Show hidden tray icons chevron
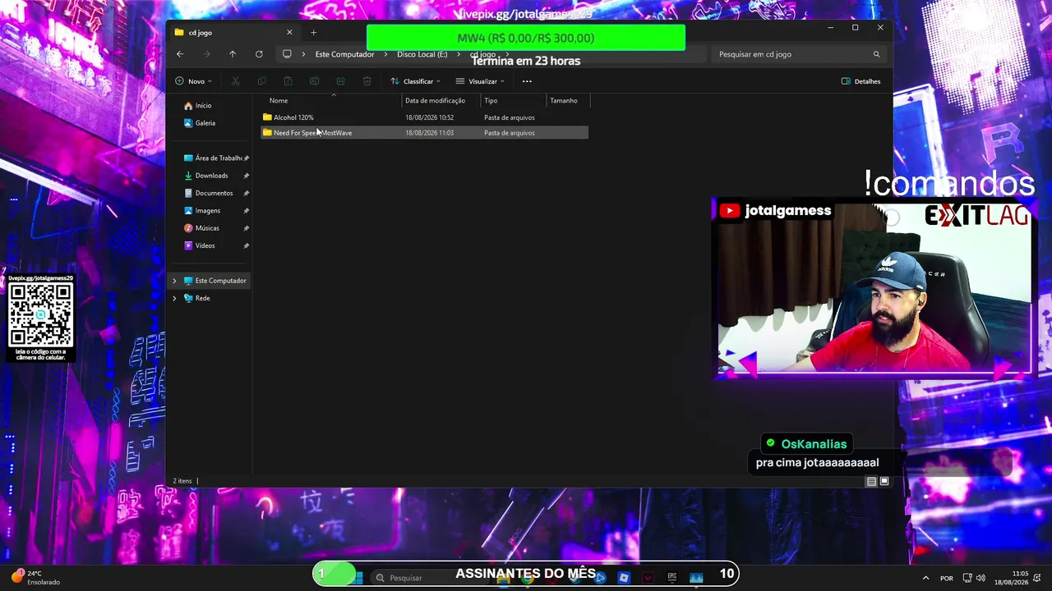The height and width of the screenshot is (591, 1052). 925,578
